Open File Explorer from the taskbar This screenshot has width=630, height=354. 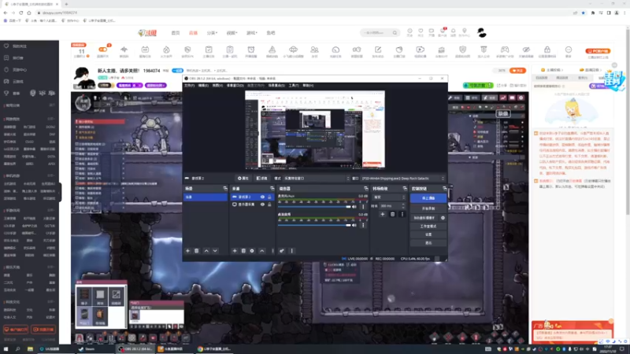pyautogui.click(x=30, y=349)
